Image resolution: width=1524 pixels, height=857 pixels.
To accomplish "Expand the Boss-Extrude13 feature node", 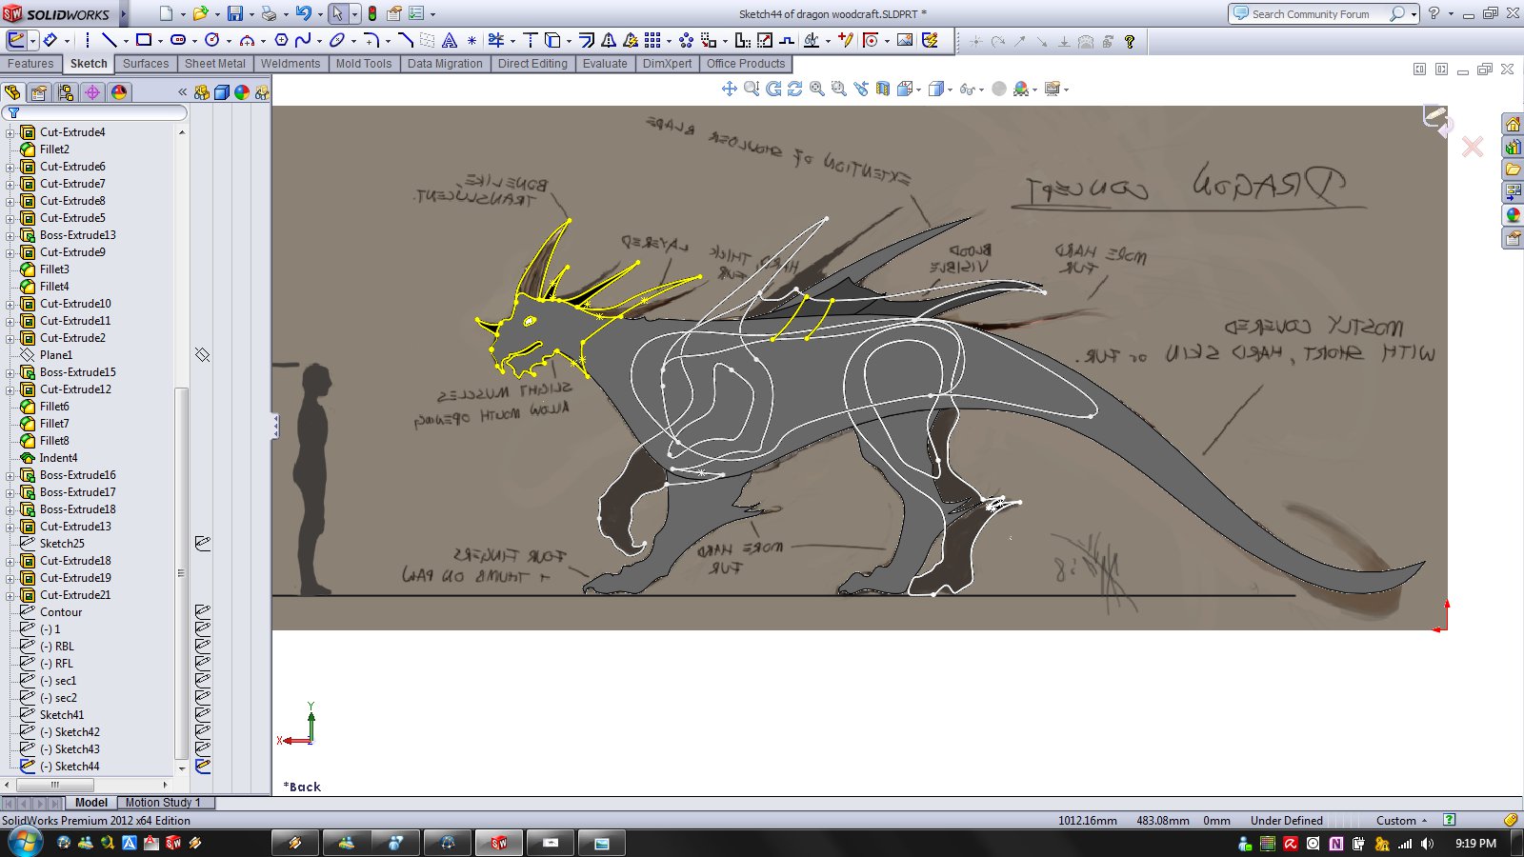I will click(10, 235).
